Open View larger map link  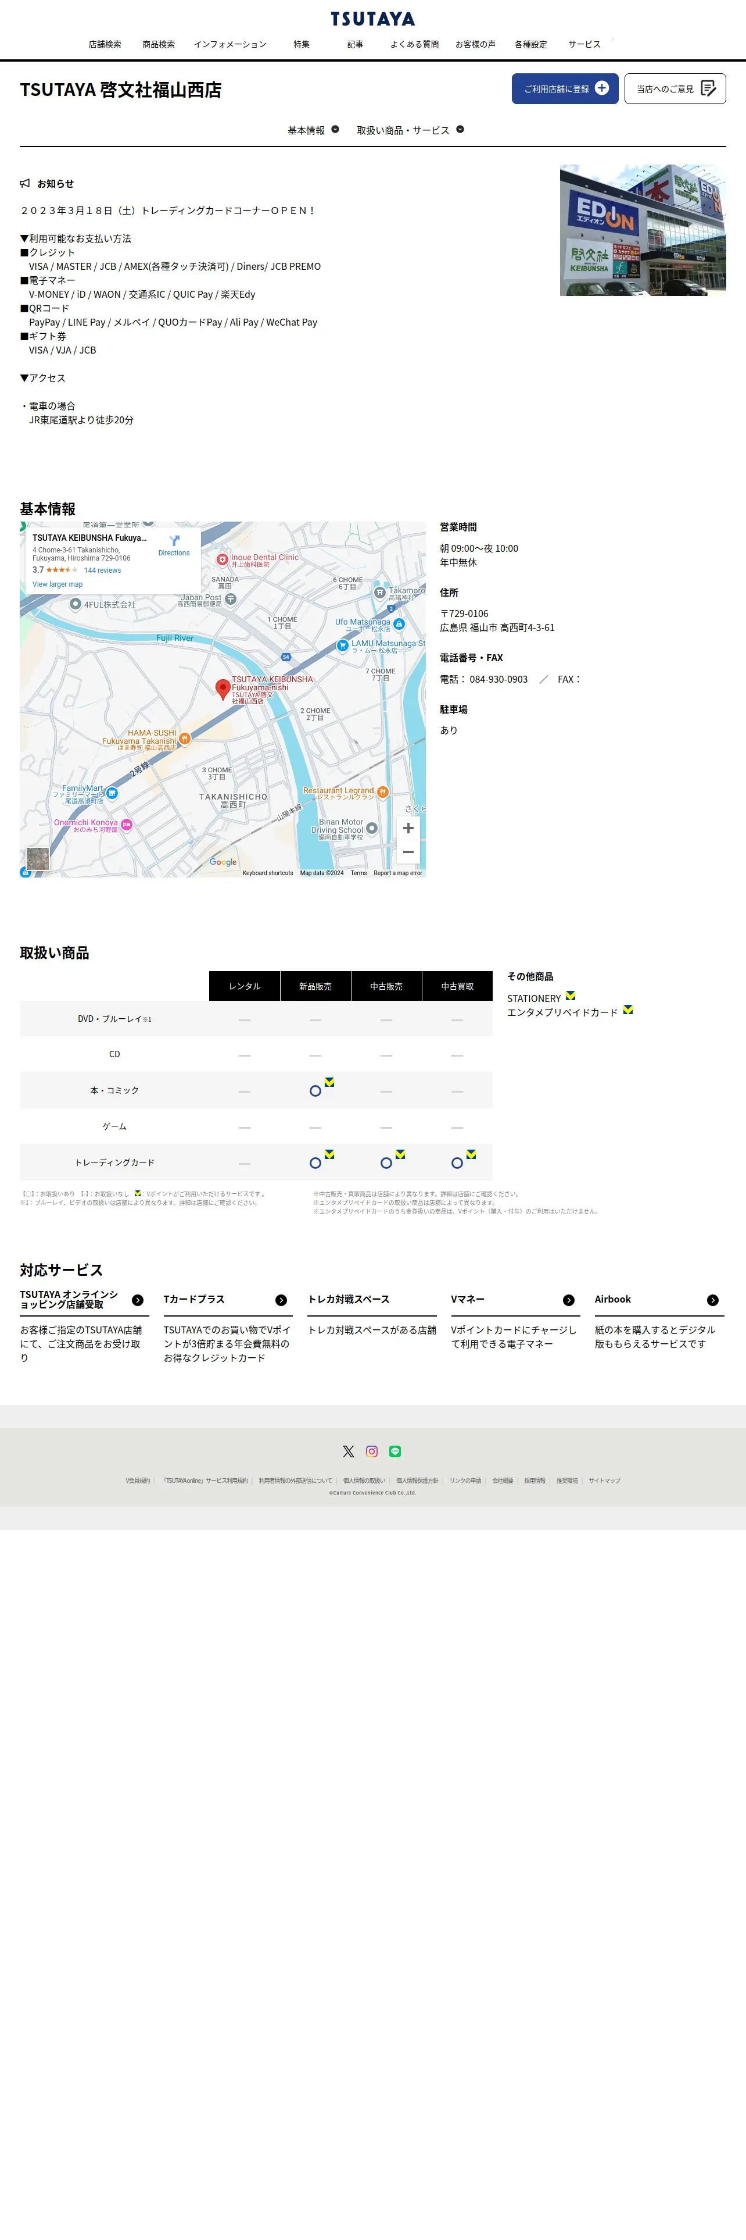click(x=58, y=584)
